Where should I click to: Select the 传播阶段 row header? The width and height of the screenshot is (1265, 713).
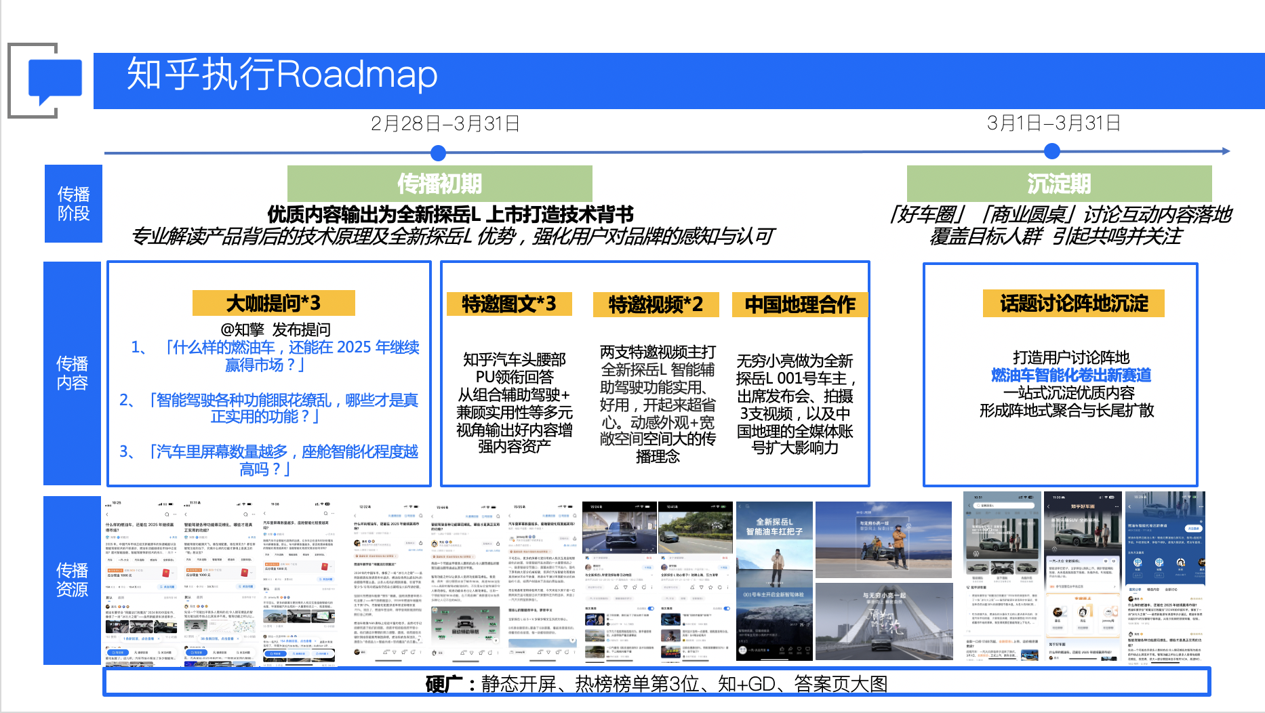(73, 204)
